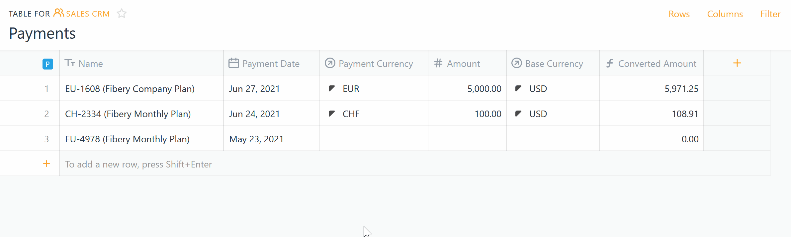Click the plus icon to add a new row
Screen dimensions: 791x237
tap(46, 163)
